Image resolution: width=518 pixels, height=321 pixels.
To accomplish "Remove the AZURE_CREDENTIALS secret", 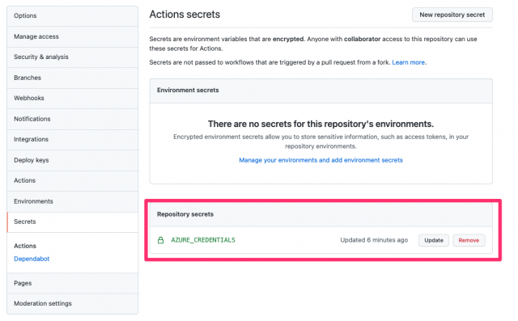I will [469, 240].
